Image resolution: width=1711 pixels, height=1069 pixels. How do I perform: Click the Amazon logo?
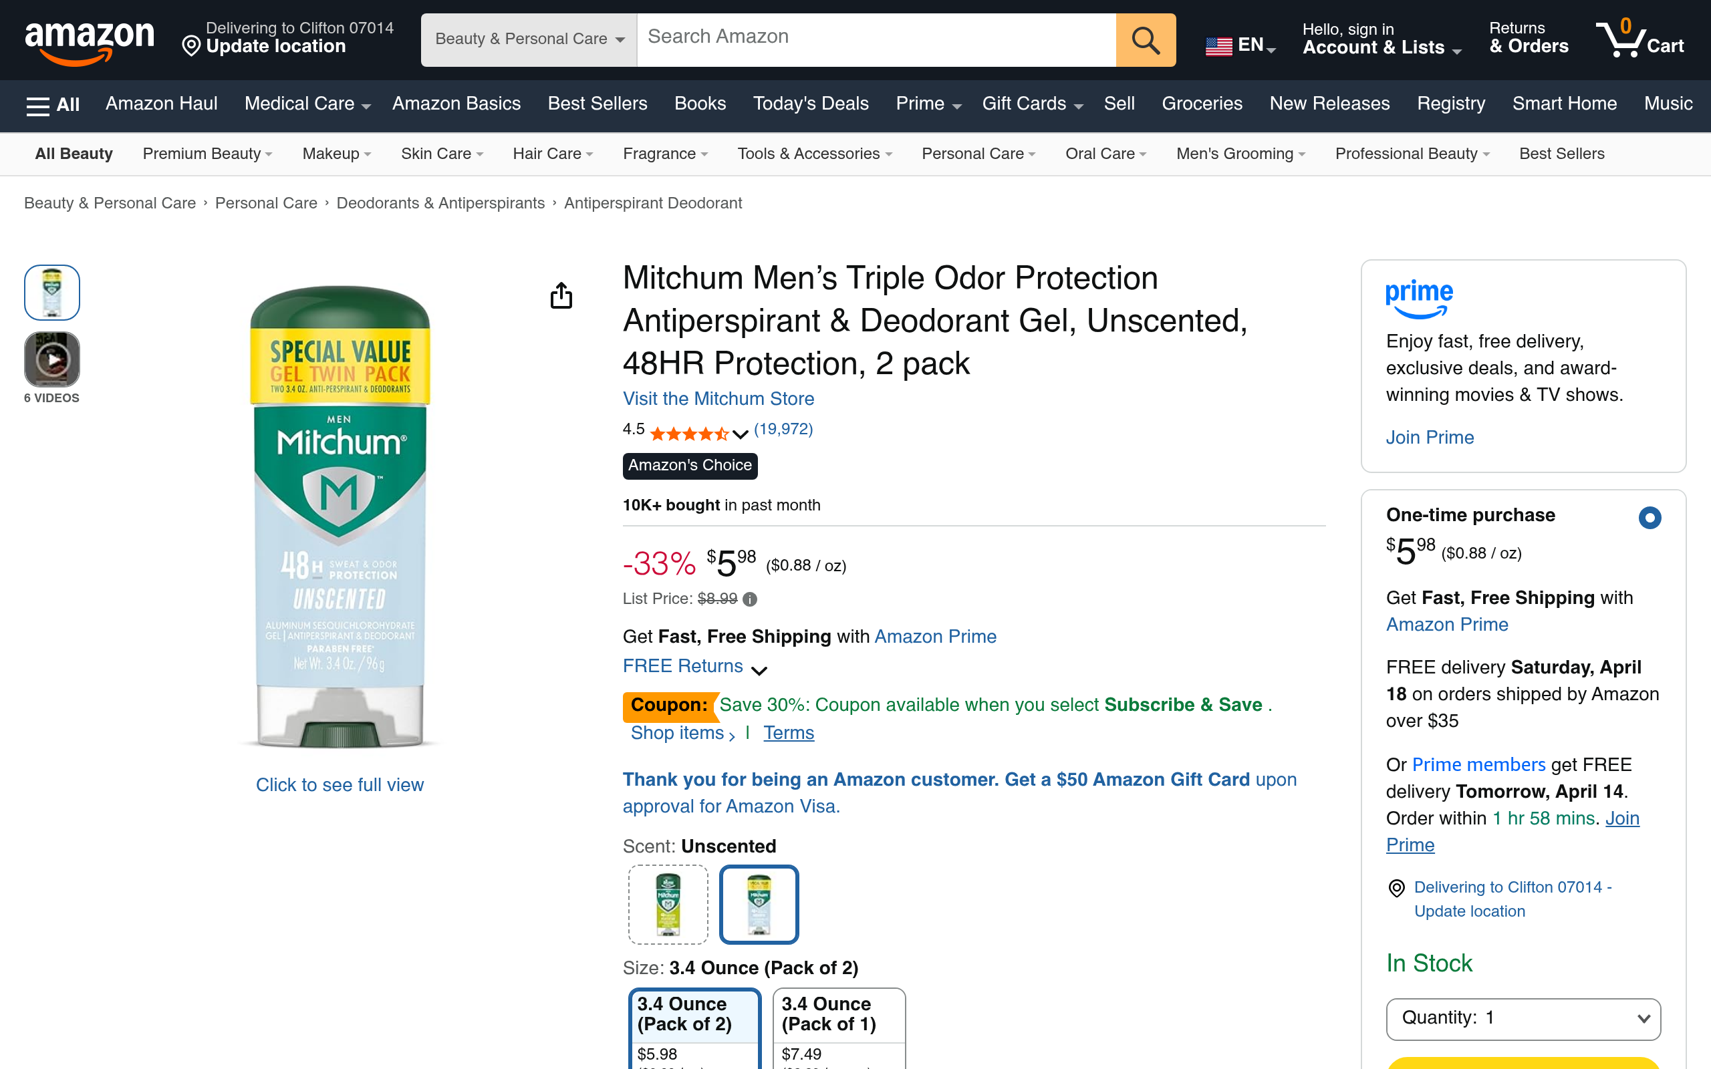[89, 40]
